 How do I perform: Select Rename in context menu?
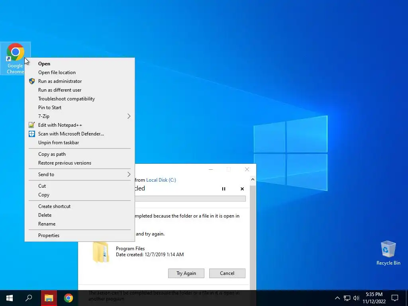[80, 224]
